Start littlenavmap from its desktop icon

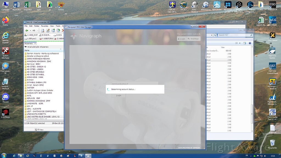pos(206,5)
